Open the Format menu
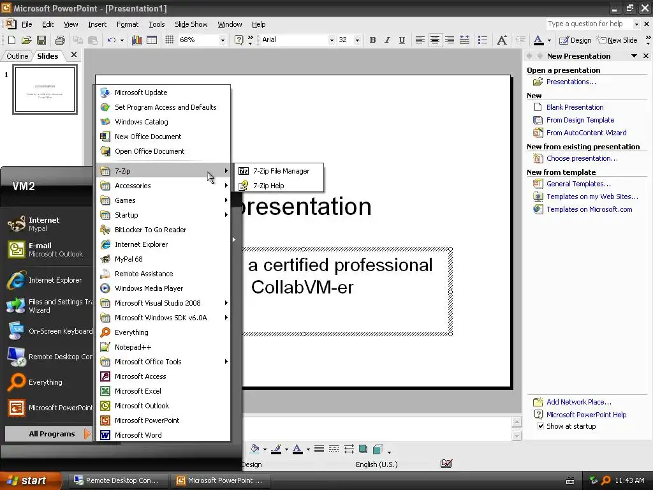653x490 pixels. click(x=128, y=24)
